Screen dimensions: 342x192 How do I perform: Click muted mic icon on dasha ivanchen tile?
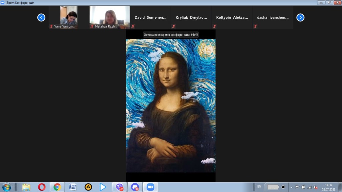(x=255, y=26)
